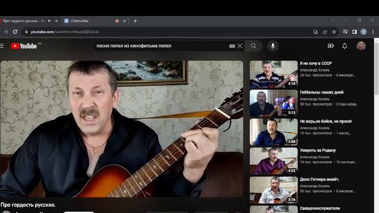The image size is (379, 213).
Task: Open the Геббельсы наших дней title link
Action: pyautogui.click(x=322, y=92)
